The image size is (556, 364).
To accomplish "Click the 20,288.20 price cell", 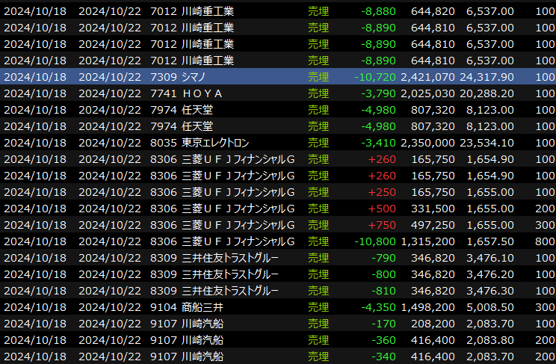I will click(489, 93).
